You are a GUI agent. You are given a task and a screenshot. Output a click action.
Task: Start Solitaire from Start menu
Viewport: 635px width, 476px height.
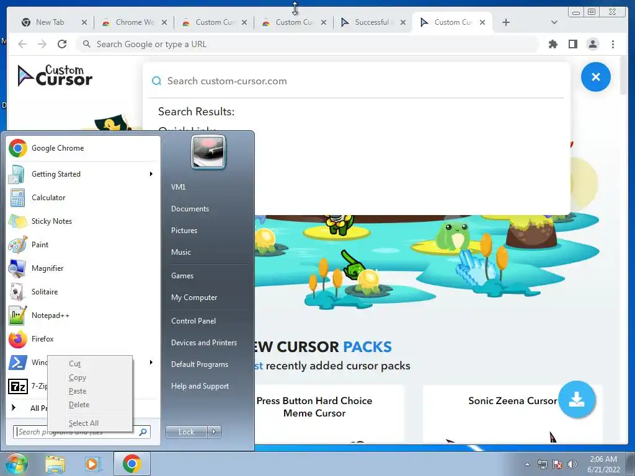(84, 291)
